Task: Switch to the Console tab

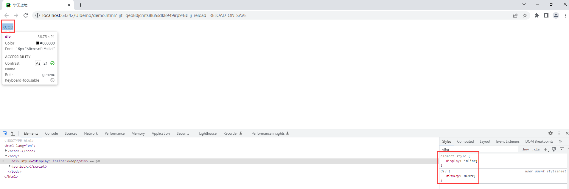Action: 52,134
